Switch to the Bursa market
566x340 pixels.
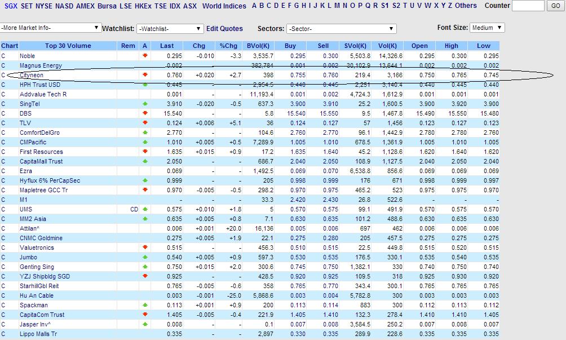(107, 6)
